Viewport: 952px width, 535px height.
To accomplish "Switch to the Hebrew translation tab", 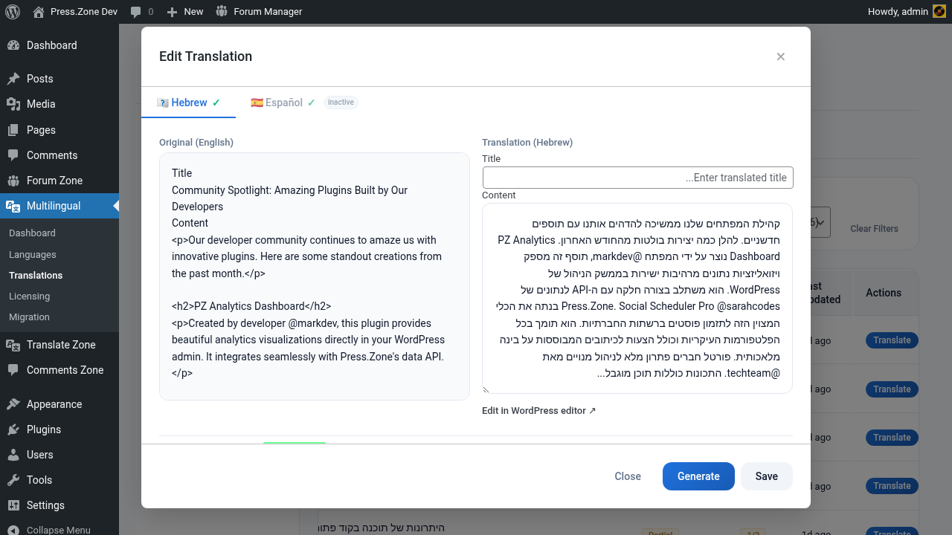I will (x=189, y=103).
